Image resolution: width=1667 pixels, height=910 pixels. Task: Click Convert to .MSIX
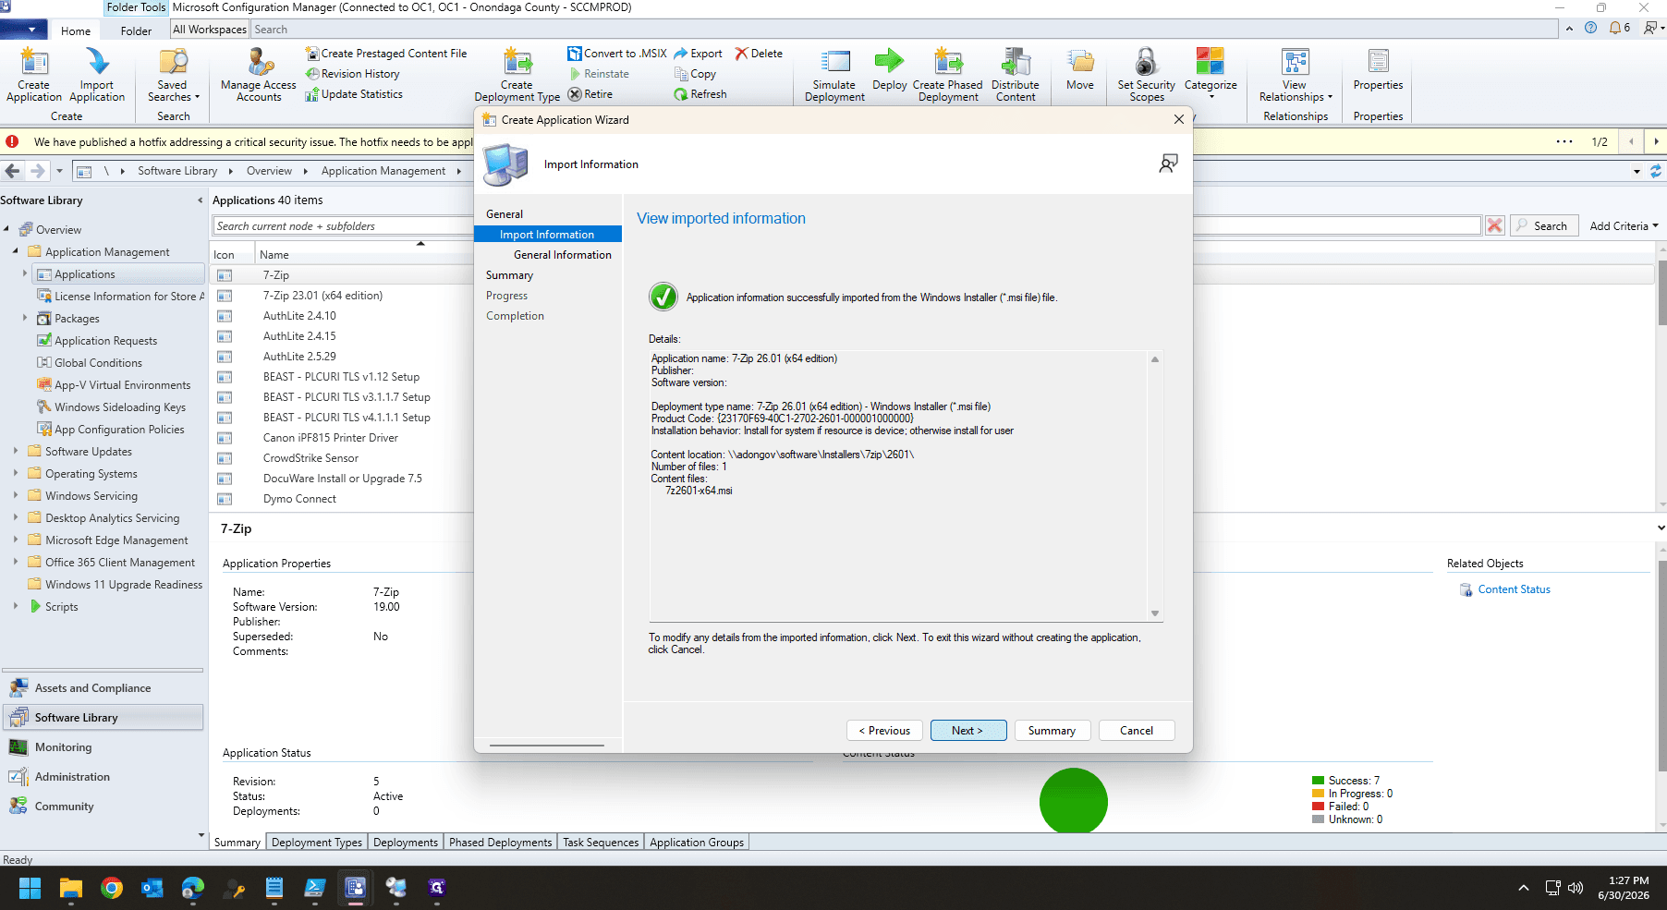[616, 54]
